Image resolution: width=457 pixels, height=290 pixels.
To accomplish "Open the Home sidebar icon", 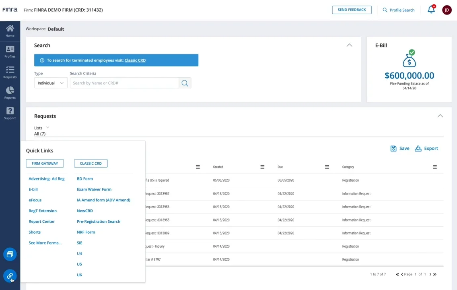I will click(x=10, y=31).
